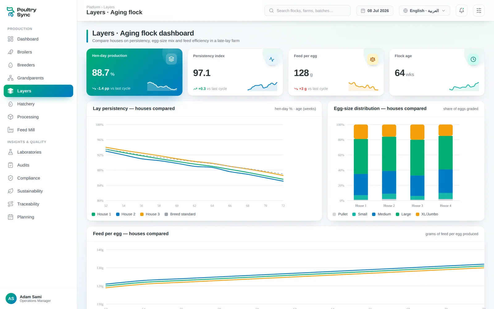Click the Layers stack icon in sidebar

click(10, 91)
